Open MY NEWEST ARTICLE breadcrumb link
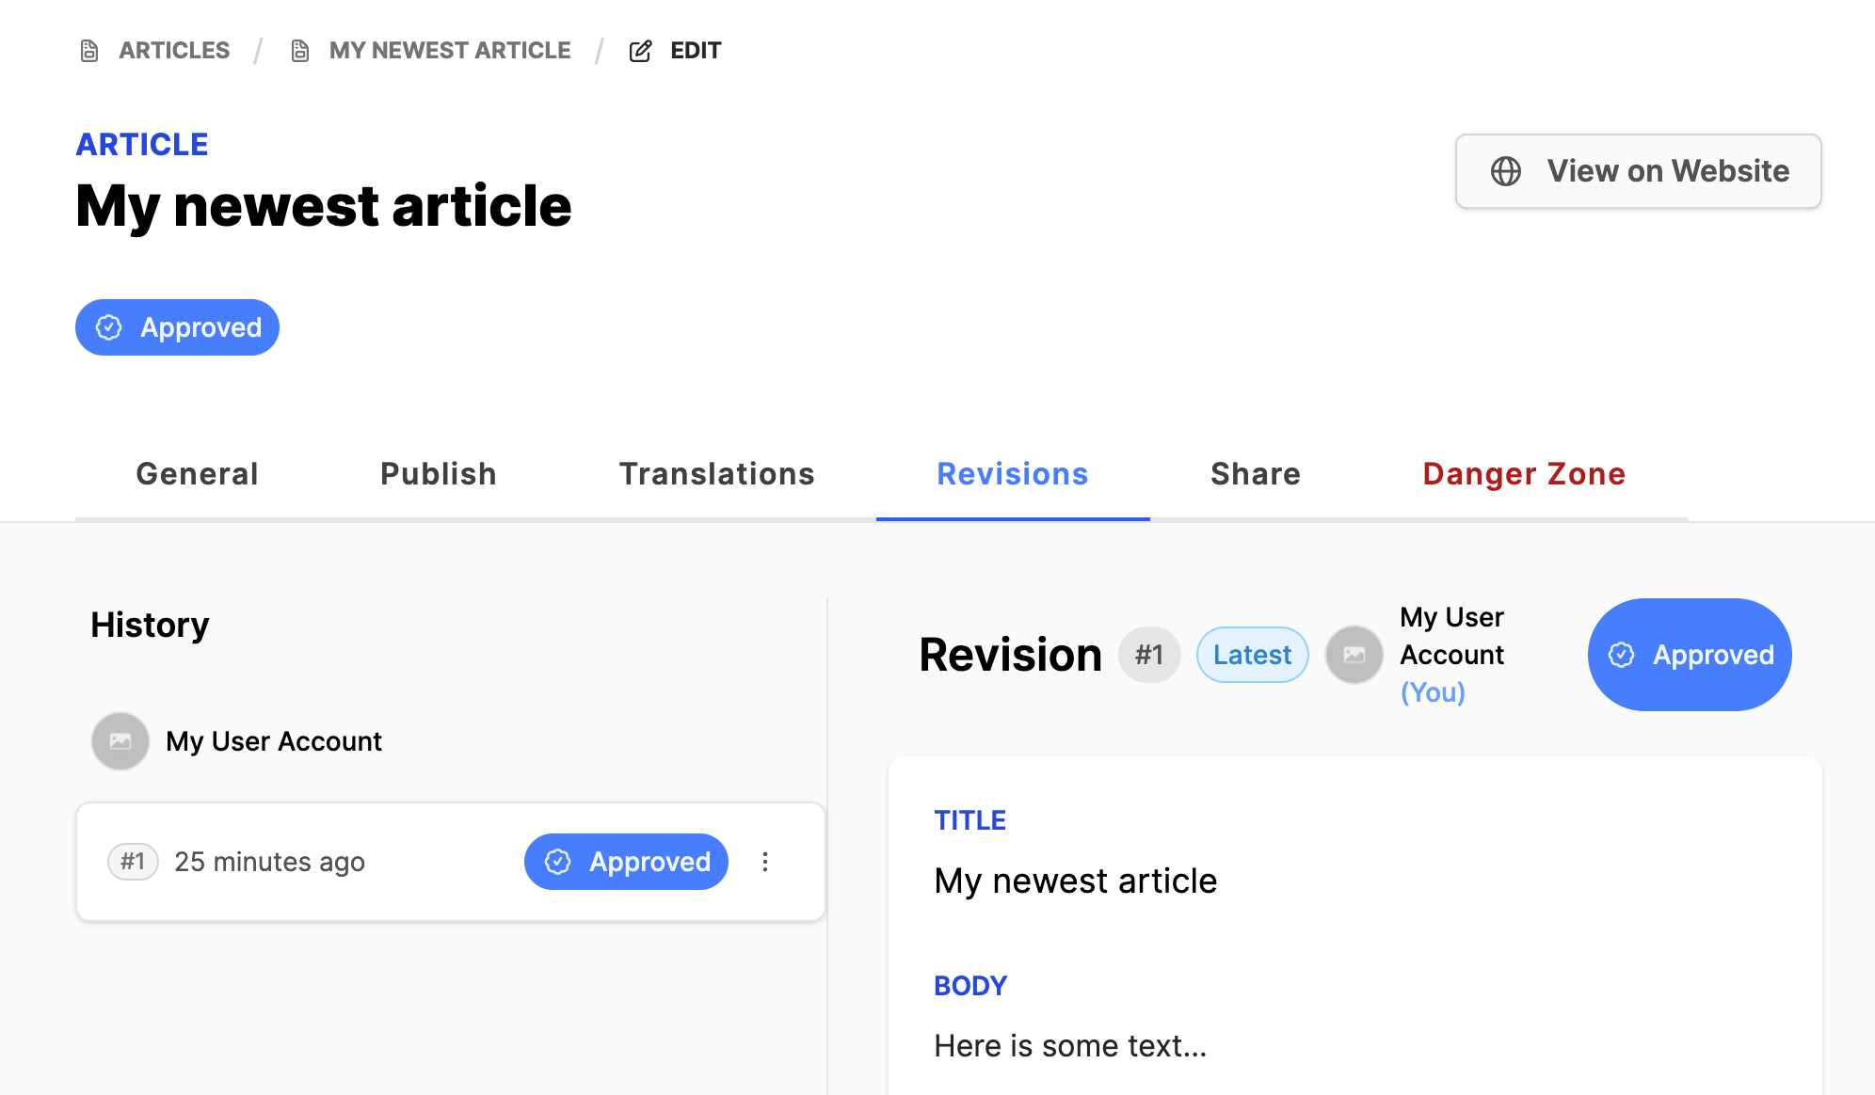The width and height of the screenshot is (1875, 1095). (450, 51)
